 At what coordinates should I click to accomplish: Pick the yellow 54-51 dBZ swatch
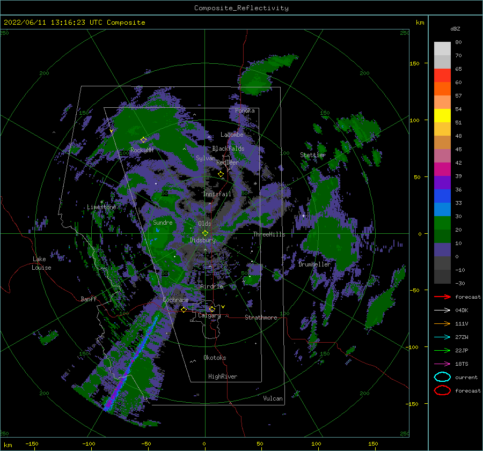click(x=442, y=116)
